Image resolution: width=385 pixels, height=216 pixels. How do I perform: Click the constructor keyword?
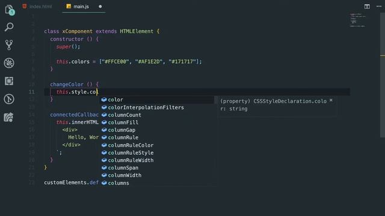67,39
